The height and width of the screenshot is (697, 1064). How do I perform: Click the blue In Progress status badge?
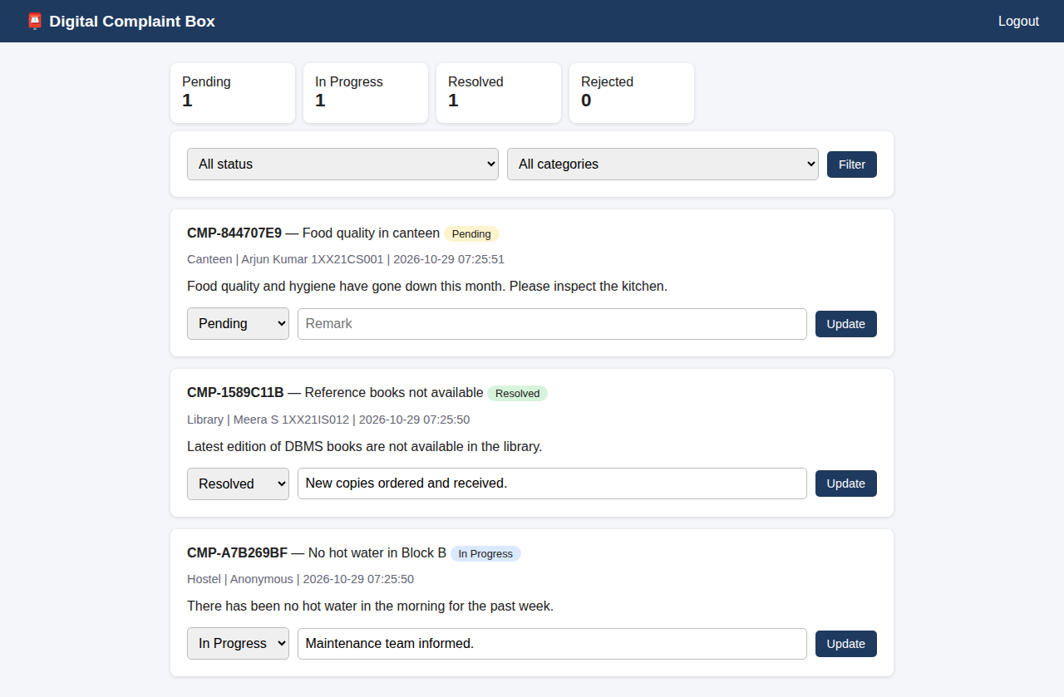tap(485, 554)
